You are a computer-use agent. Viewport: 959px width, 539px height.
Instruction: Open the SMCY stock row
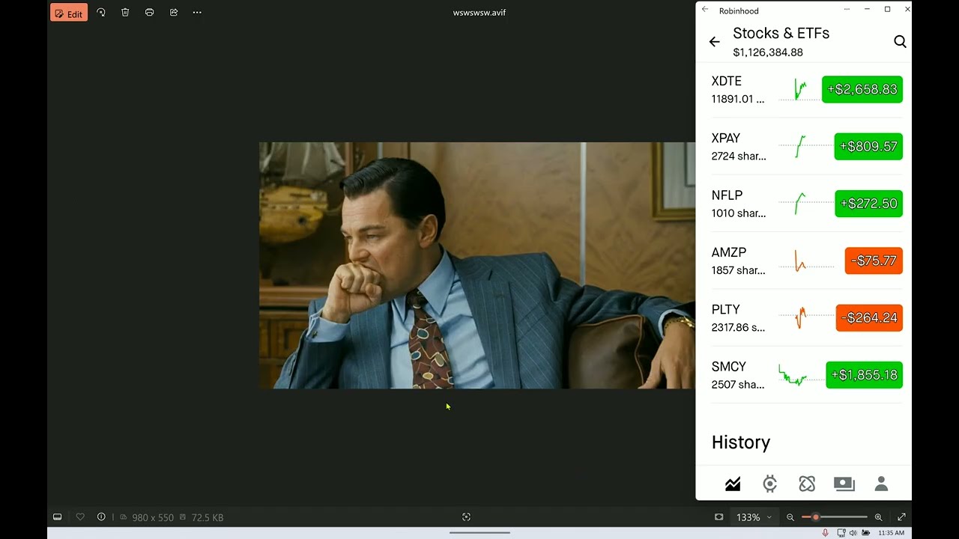(807, 375)
